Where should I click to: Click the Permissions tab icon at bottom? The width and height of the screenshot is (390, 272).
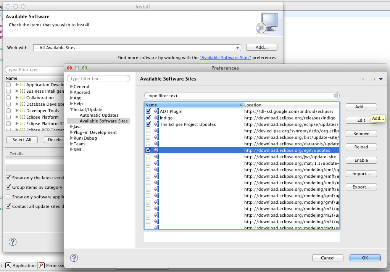(x=42, y=266)
